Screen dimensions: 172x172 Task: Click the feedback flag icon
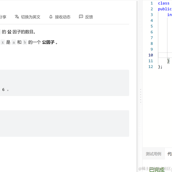[81, 16]
